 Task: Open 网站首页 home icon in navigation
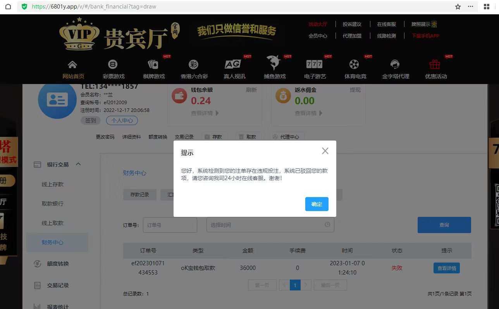click(x=73, y=65)
